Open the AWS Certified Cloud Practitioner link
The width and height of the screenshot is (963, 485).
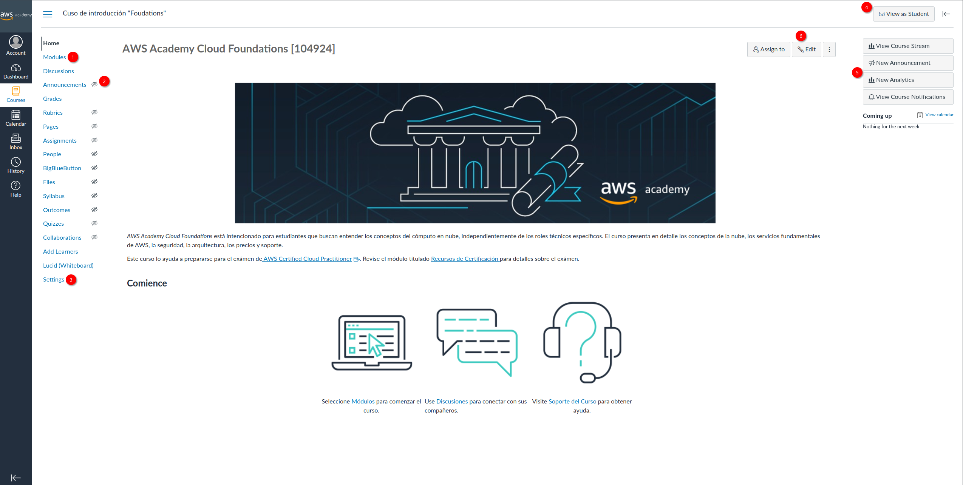(x=307, y=259)
